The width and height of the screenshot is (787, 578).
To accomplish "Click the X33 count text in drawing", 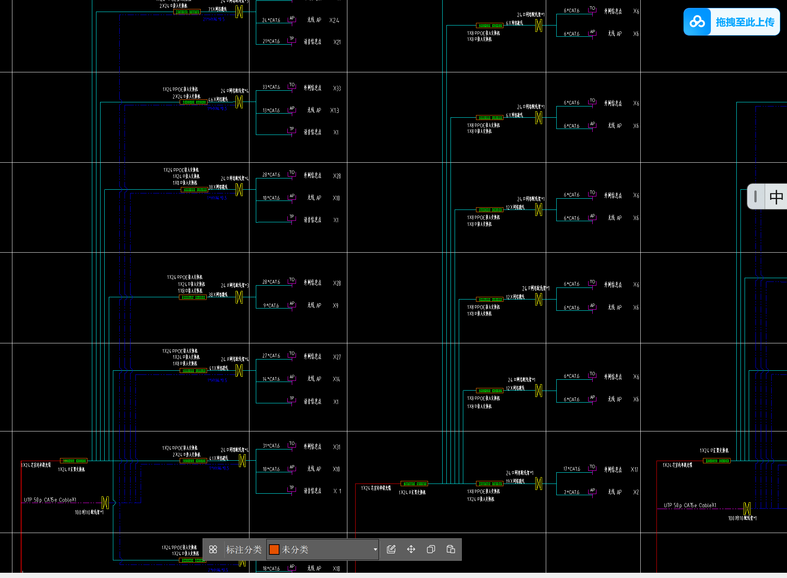I will [337, 88].
